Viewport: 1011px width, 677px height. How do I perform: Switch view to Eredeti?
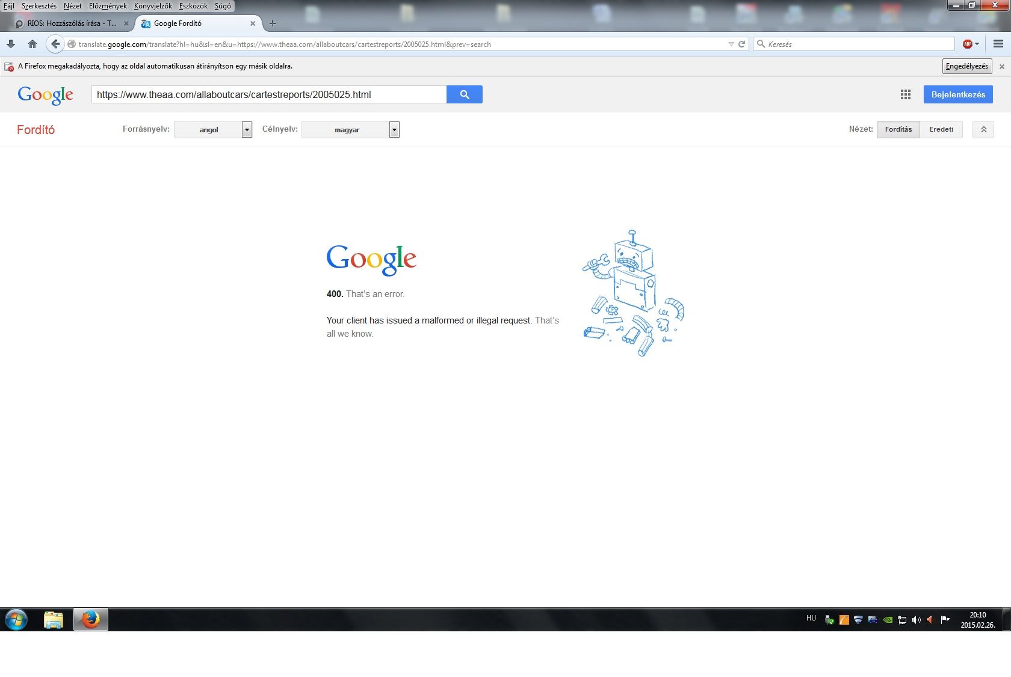[941, 129]
